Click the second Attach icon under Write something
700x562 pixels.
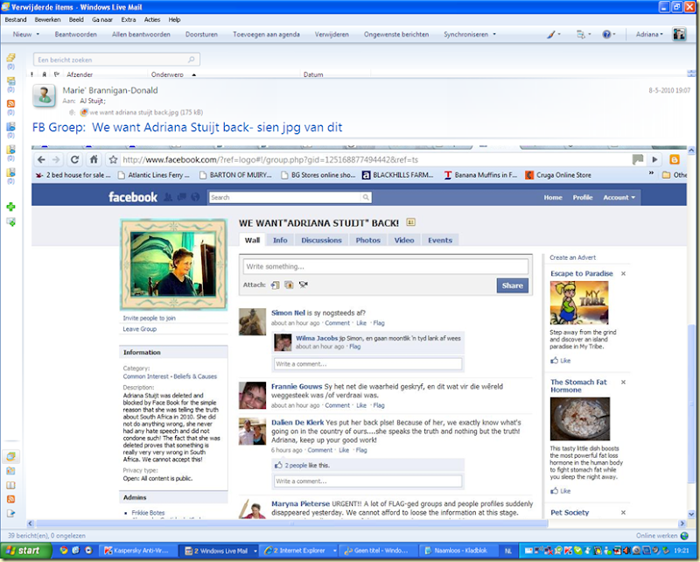pyautogui.click(x=289, y=285)
